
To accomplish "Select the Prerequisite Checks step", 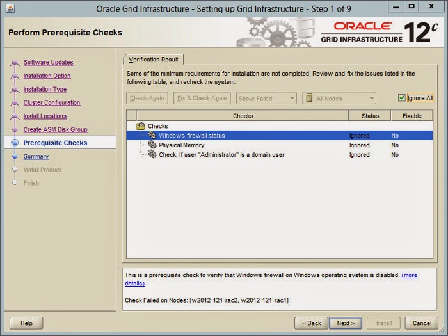I will pyautogui.click(x=56, y=143).
